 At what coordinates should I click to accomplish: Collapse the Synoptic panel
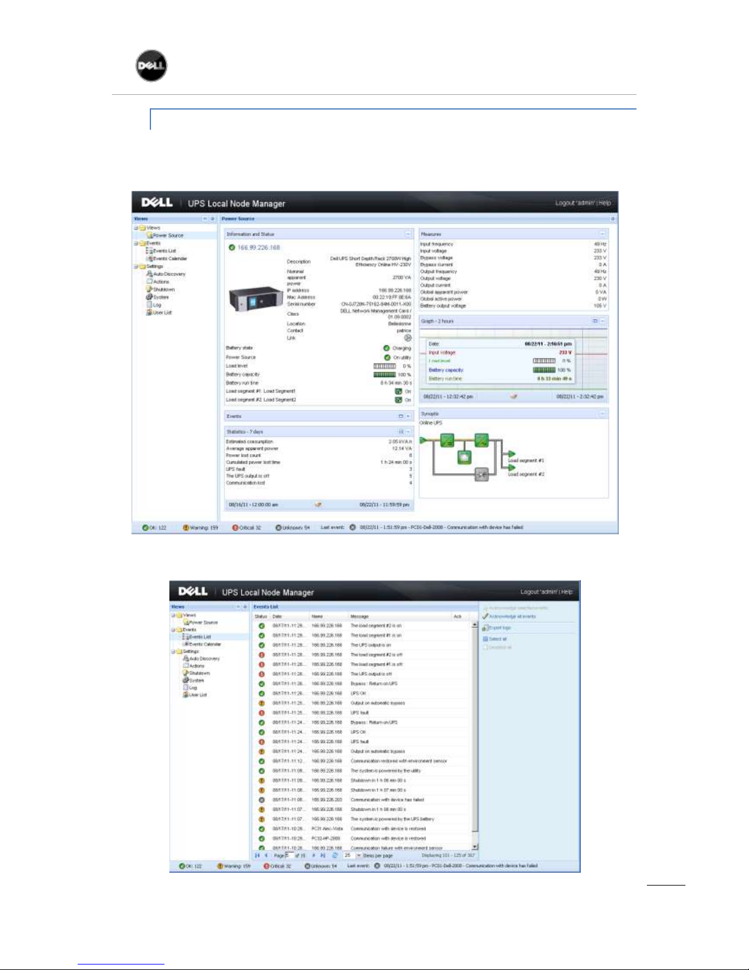pyautogui.click(x=602, y=414)
